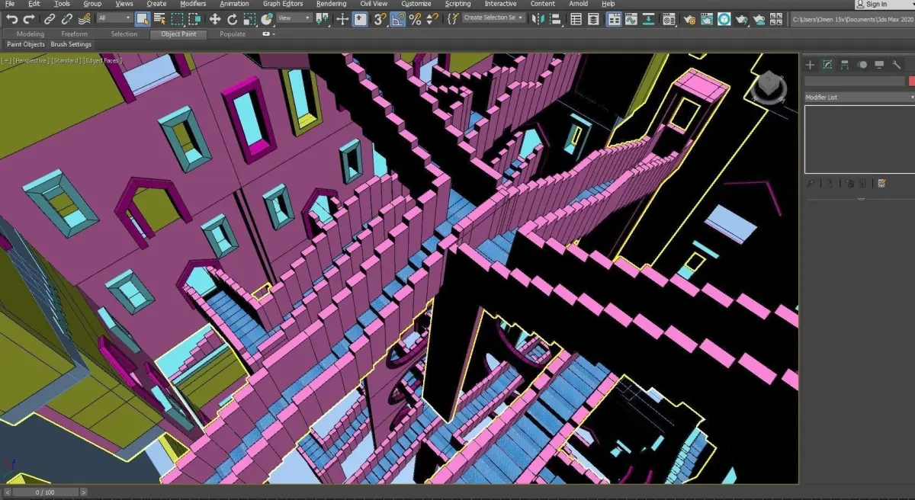
Task: Click the Redo arrow icon
Action: coord(29,19)
